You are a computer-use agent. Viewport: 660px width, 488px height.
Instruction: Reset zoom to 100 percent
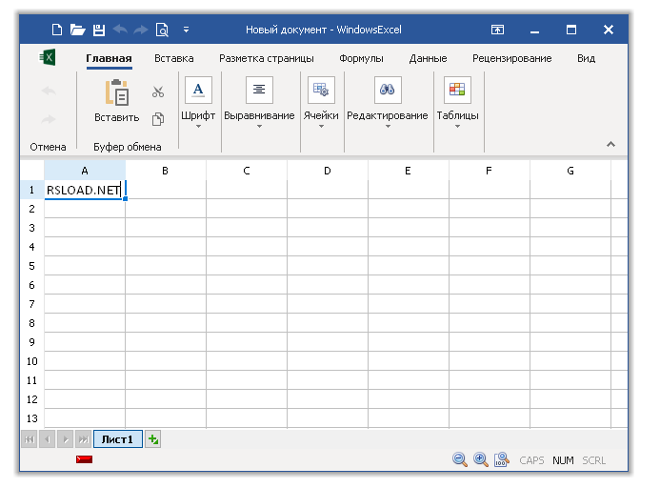click(501, 459)
